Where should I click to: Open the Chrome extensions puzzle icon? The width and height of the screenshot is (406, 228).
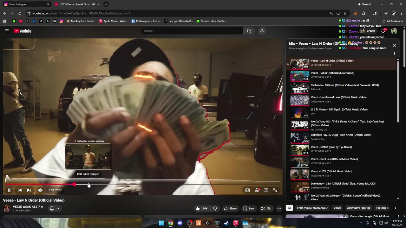363,13
